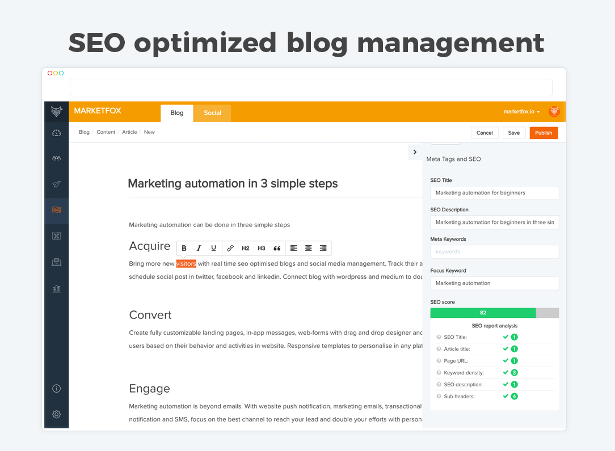615x451 pixels.
Task: Set heading H2 in toolbar
Action: 246,248
